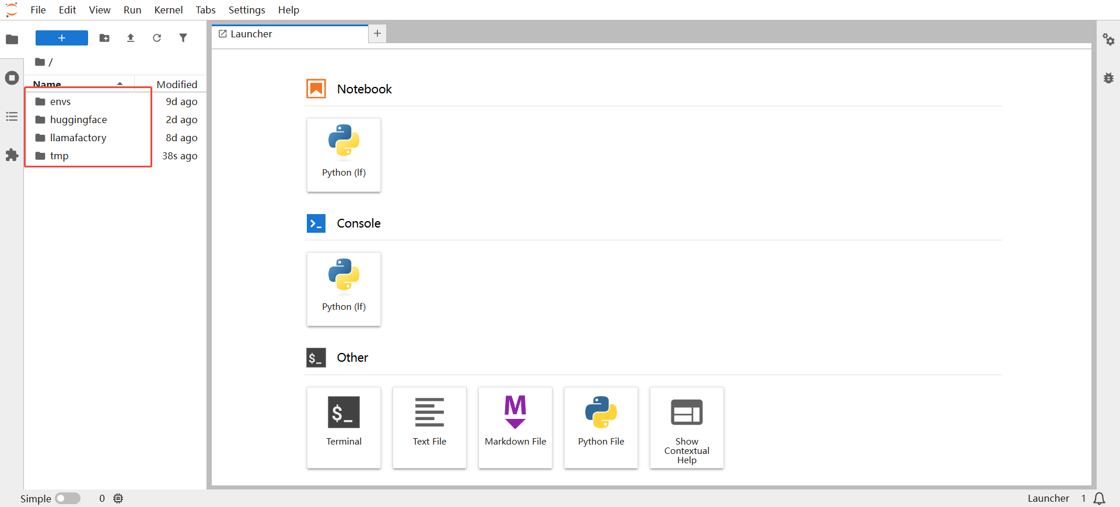Open the huggingface folder
1120x507 pixels.
click(78, 120)
